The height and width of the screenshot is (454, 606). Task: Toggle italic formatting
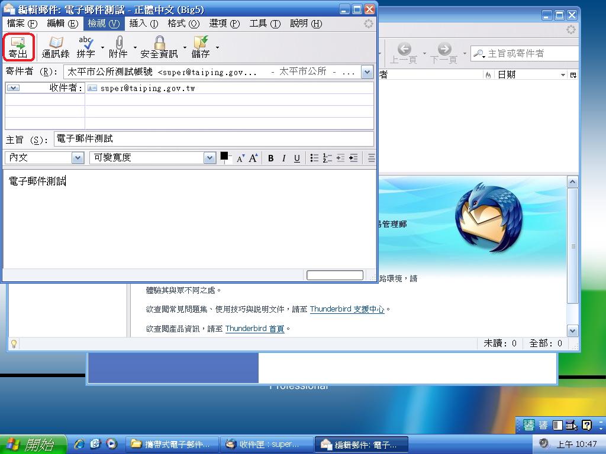pyautogui.click(x=283, y=158)
